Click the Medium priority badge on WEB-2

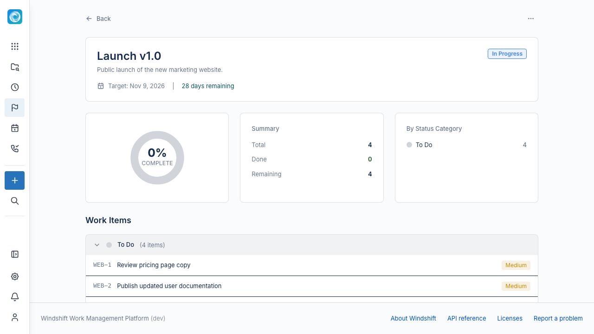pos(516,286)
